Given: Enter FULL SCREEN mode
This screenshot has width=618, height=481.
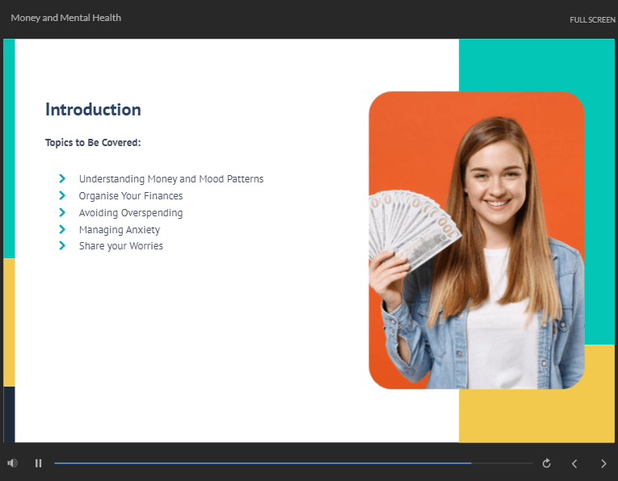Looking at the screenshot, I should pyautogui.click(x=592, y=19).
